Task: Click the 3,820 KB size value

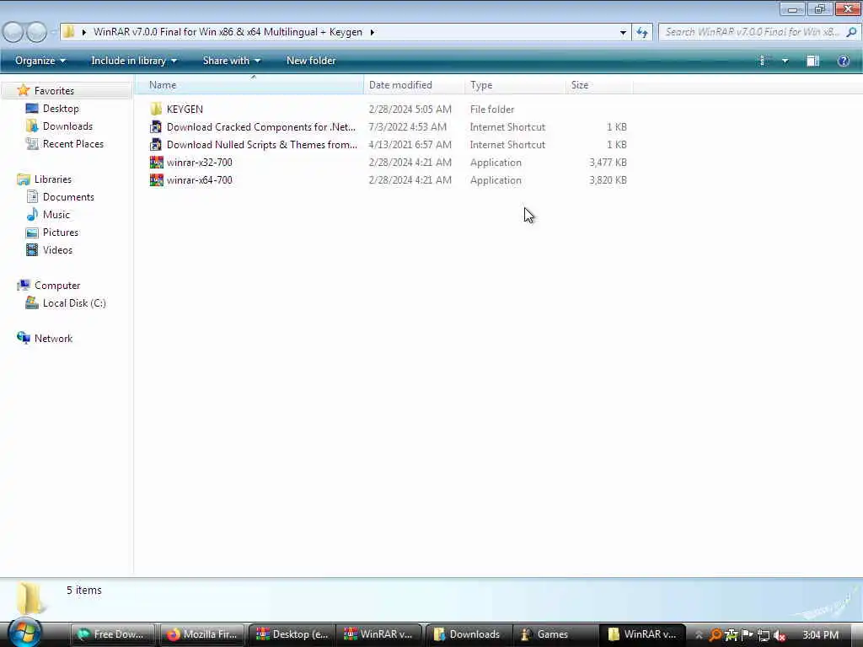Action: (608, 180)
